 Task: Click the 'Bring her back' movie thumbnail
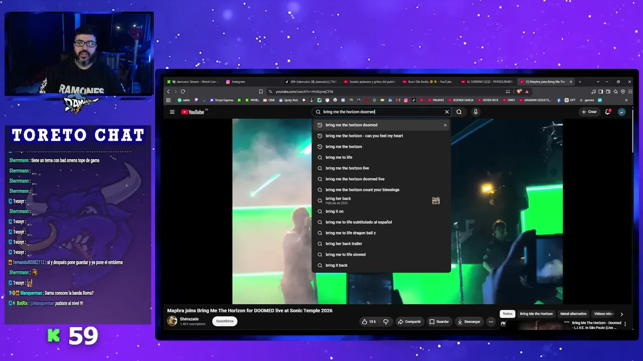(x=436, y=201)
